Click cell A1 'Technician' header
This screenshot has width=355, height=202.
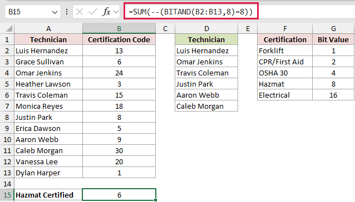(48, 39)
